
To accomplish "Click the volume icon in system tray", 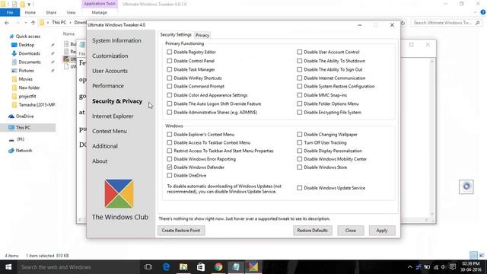I will coord(444,267).
